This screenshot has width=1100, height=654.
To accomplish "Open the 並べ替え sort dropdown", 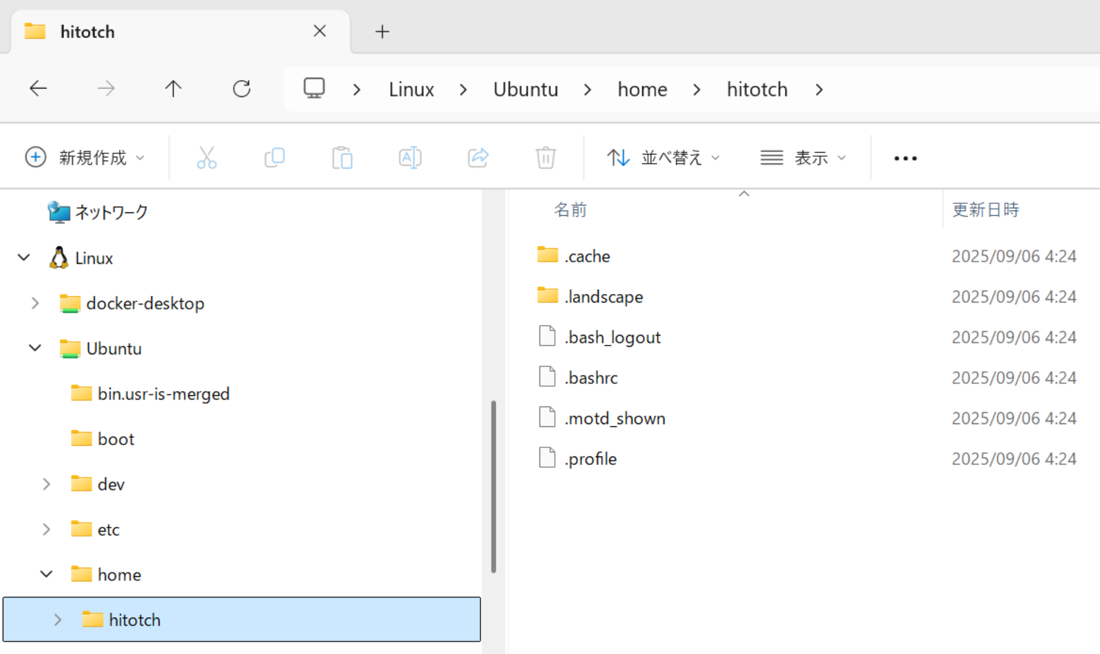I will pos(663,157).
